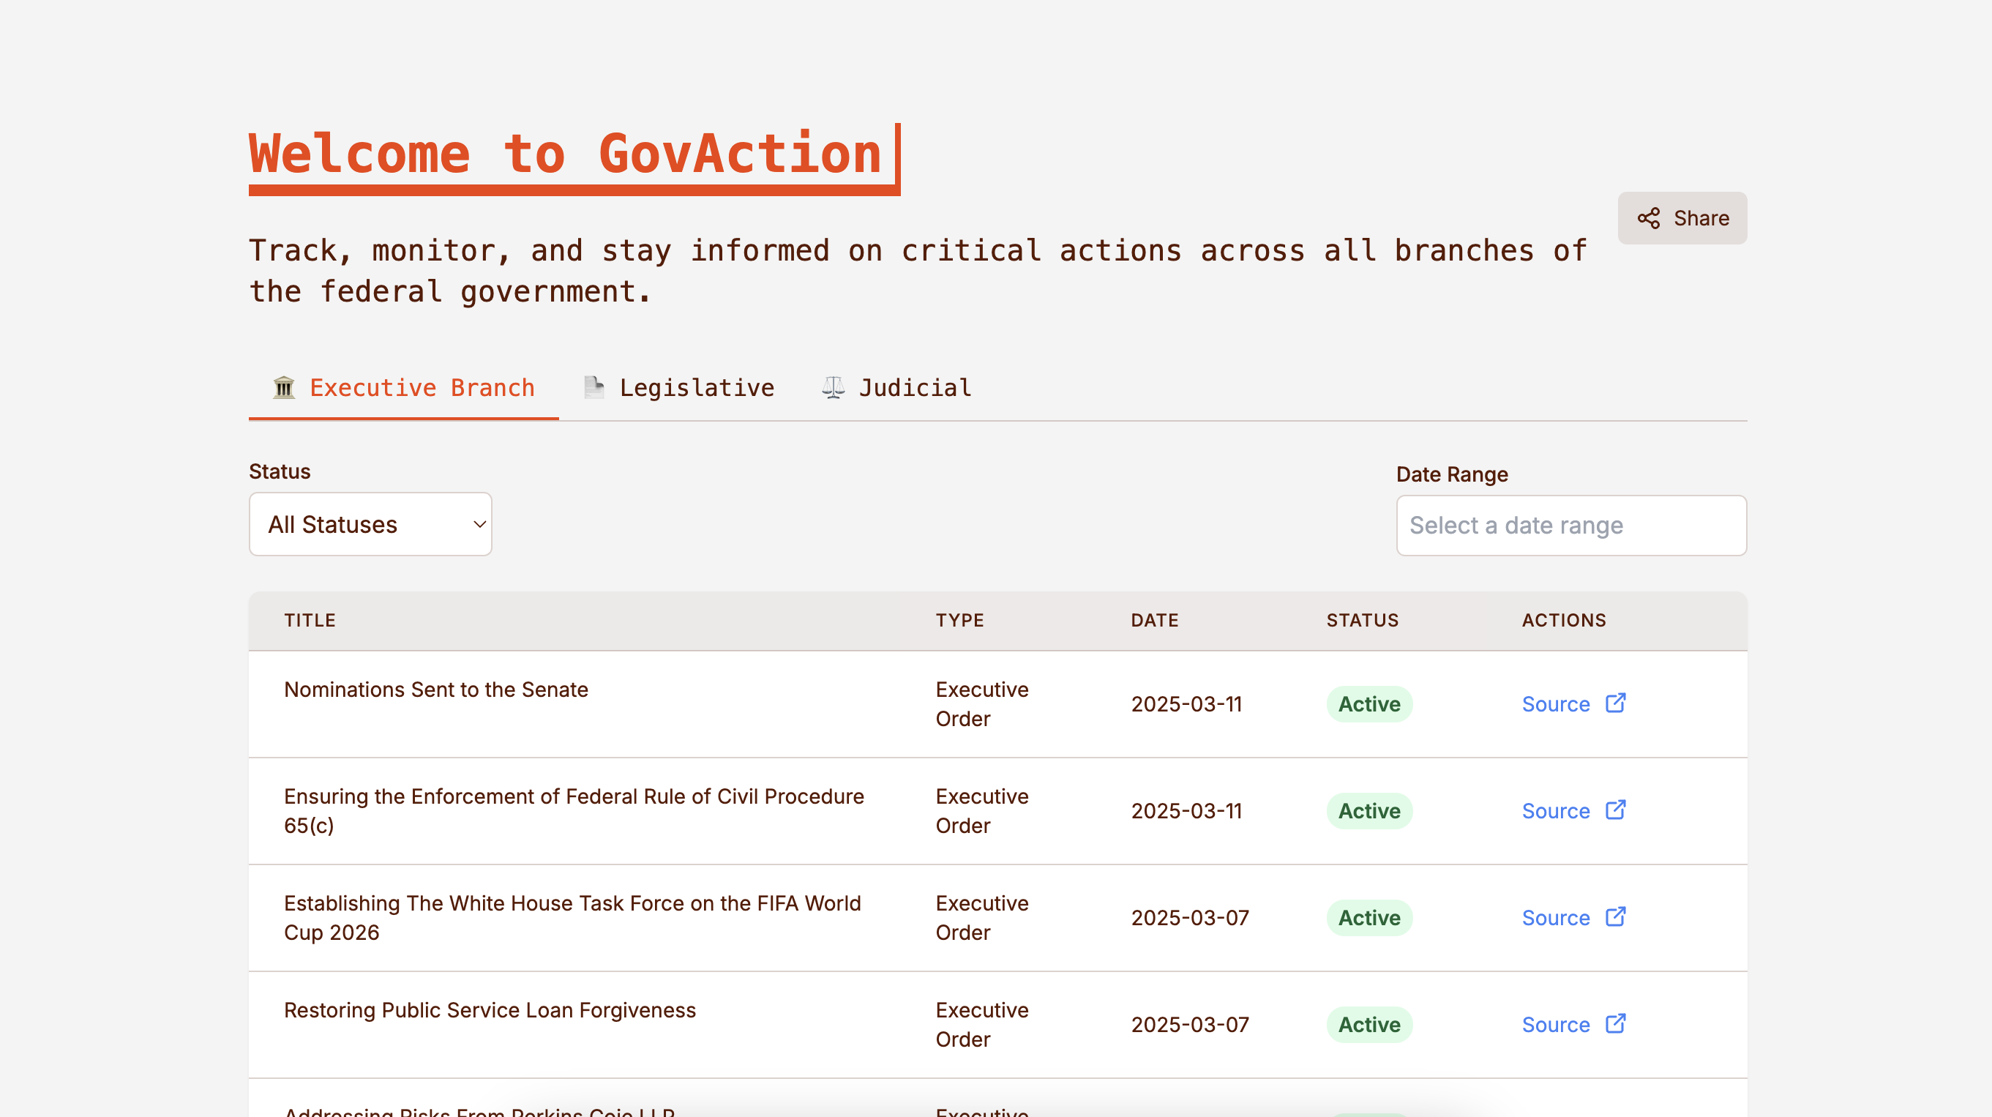This screenshot has width=1992, height=1117.
Task: Click the government building icon
Action: 284,387
